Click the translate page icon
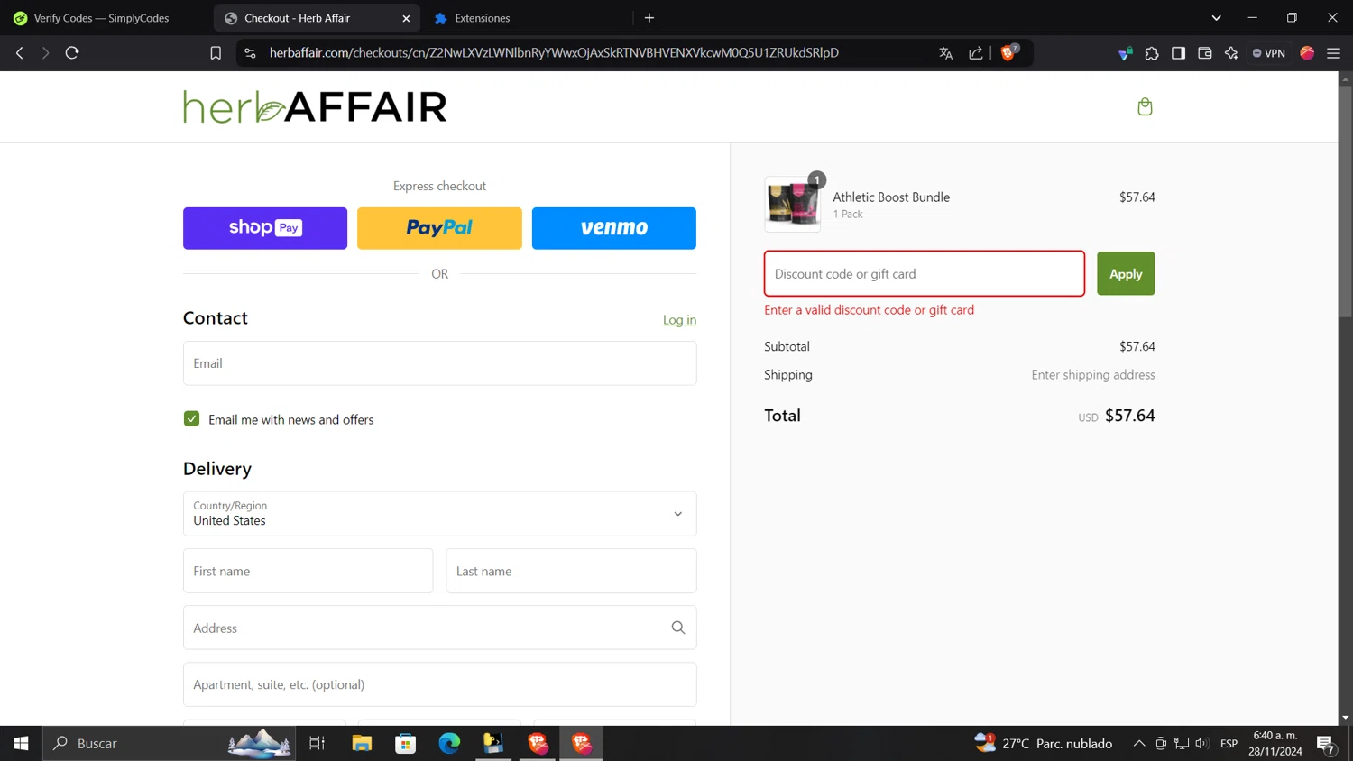 click(x=945, y=53)
